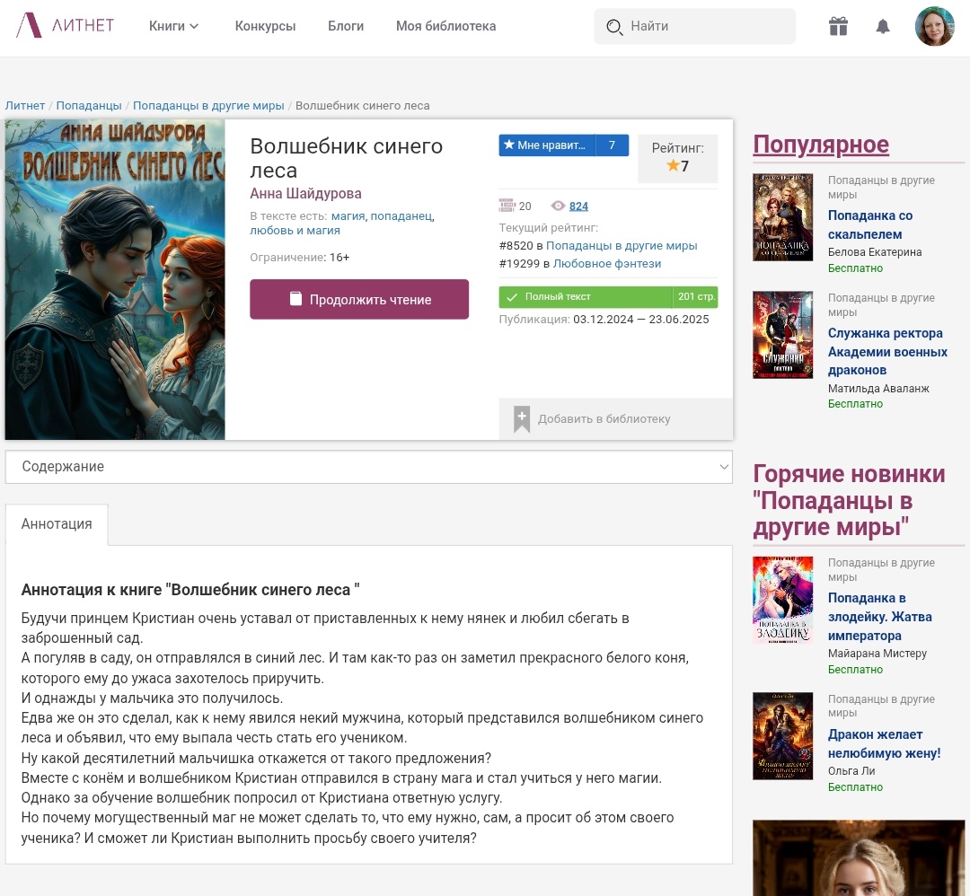Expand the Книги menu
Viewport: 970px width, 896px height.
[x=173, y=26]
